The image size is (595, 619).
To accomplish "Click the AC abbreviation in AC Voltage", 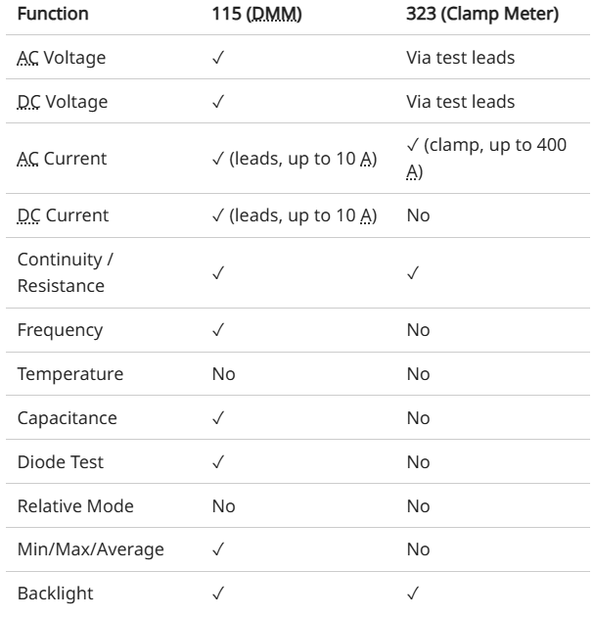I will pyautogui.click(x=27, y=58).
